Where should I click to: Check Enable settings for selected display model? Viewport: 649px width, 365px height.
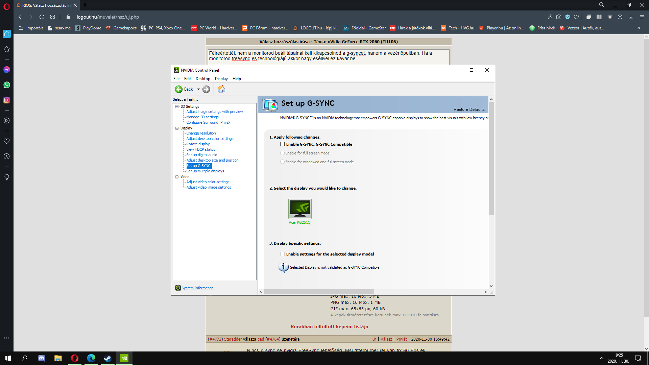pyautogui.click(x=282, y=254)
